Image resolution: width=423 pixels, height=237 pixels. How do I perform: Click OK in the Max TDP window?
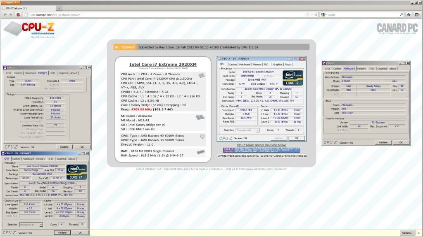pyautogui.click(x=80, y=233)
